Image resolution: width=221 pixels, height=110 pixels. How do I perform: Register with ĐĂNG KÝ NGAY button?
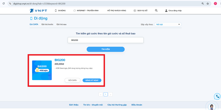click(x=92, y=80)
